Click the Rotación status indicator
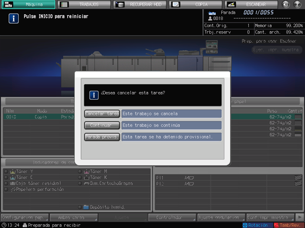This screenshot has height=228, width=305. pyautogui.click(x=257, y=225)
